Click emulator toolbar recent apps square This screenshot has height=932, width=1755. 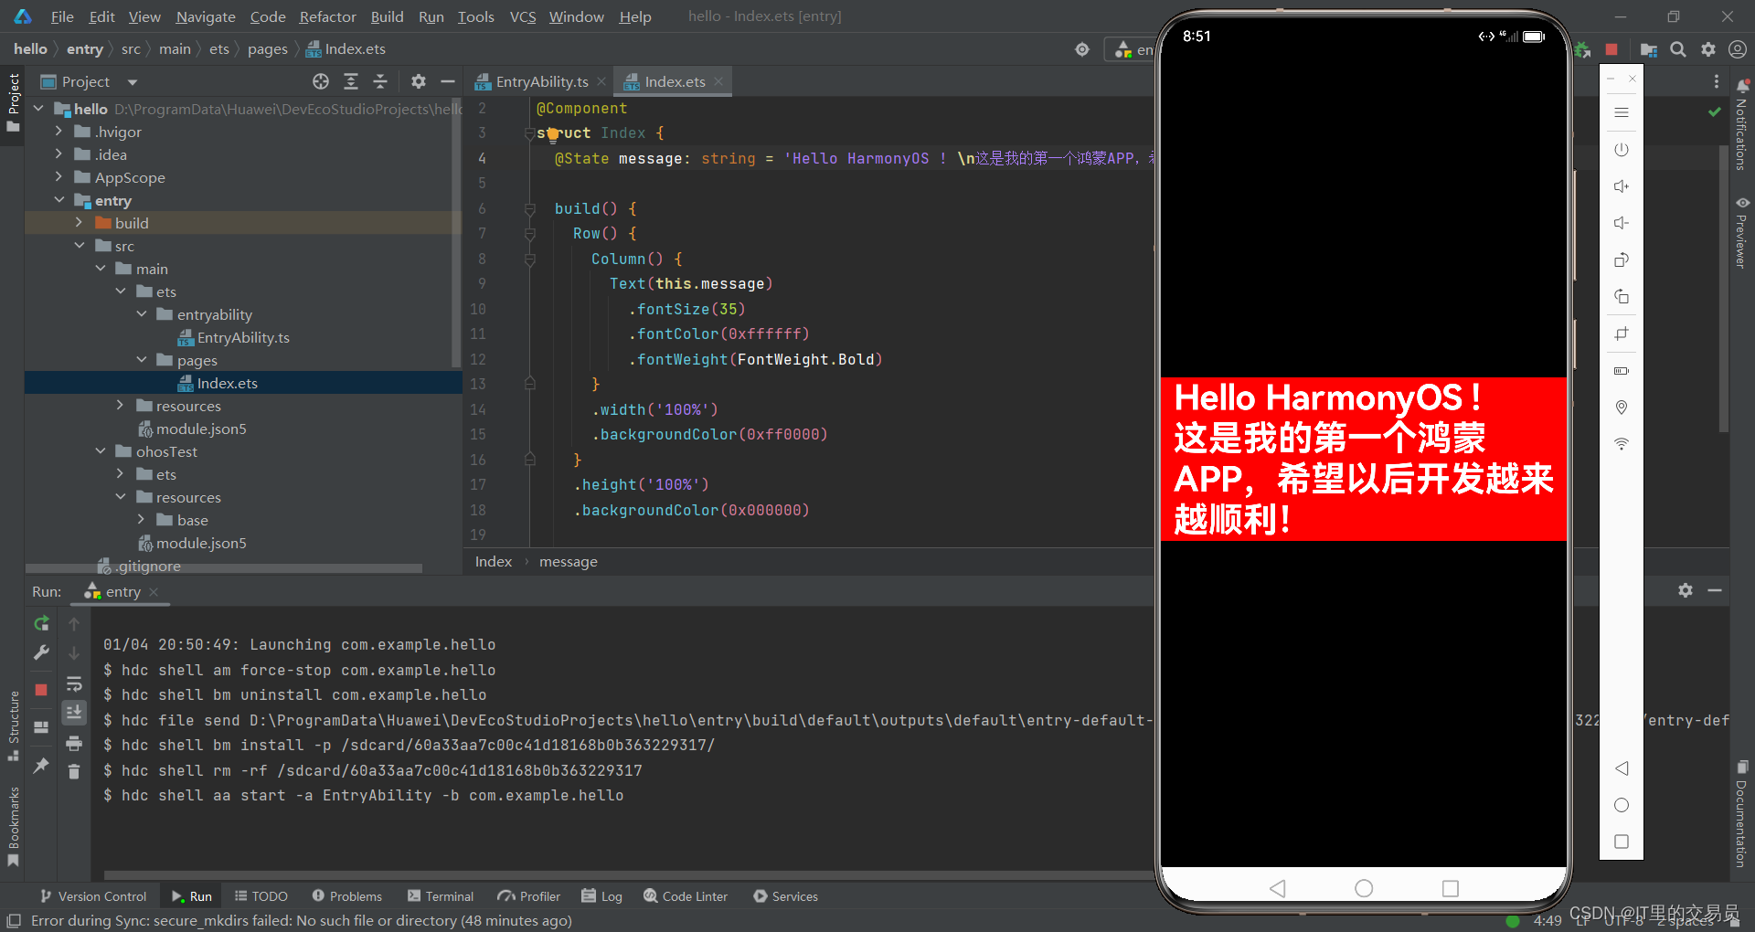click(x=1622, y=842)
